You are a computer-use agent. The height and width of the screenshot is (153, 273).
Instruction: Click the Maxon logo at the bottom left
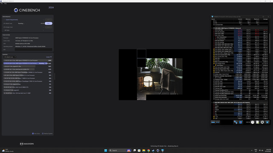(x=27, y=144)
